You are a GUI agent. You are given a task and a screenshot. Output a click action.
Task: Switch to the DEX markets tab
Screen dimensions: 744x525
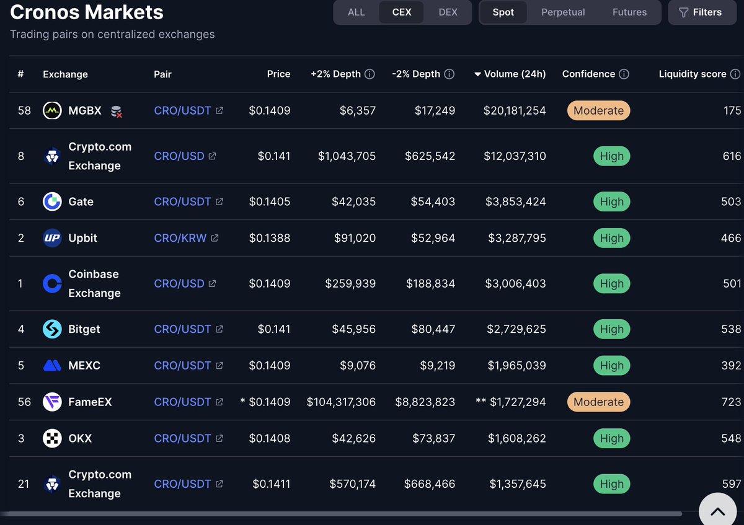448,12
